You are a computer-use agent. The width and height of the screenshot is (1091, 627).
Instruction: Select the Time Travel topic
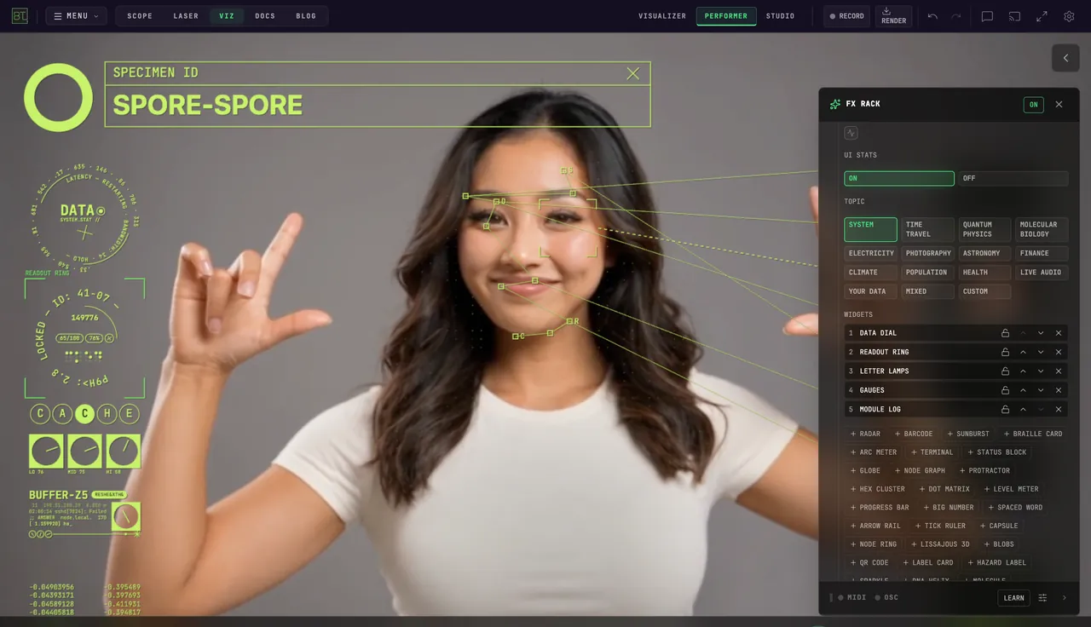[x=927, y=229]
